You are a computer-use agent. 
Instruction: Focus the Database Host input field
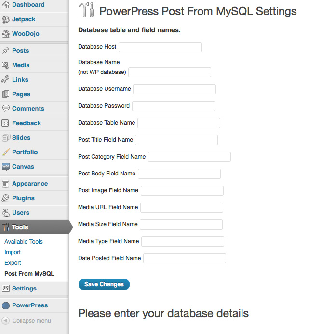[160, 47]
